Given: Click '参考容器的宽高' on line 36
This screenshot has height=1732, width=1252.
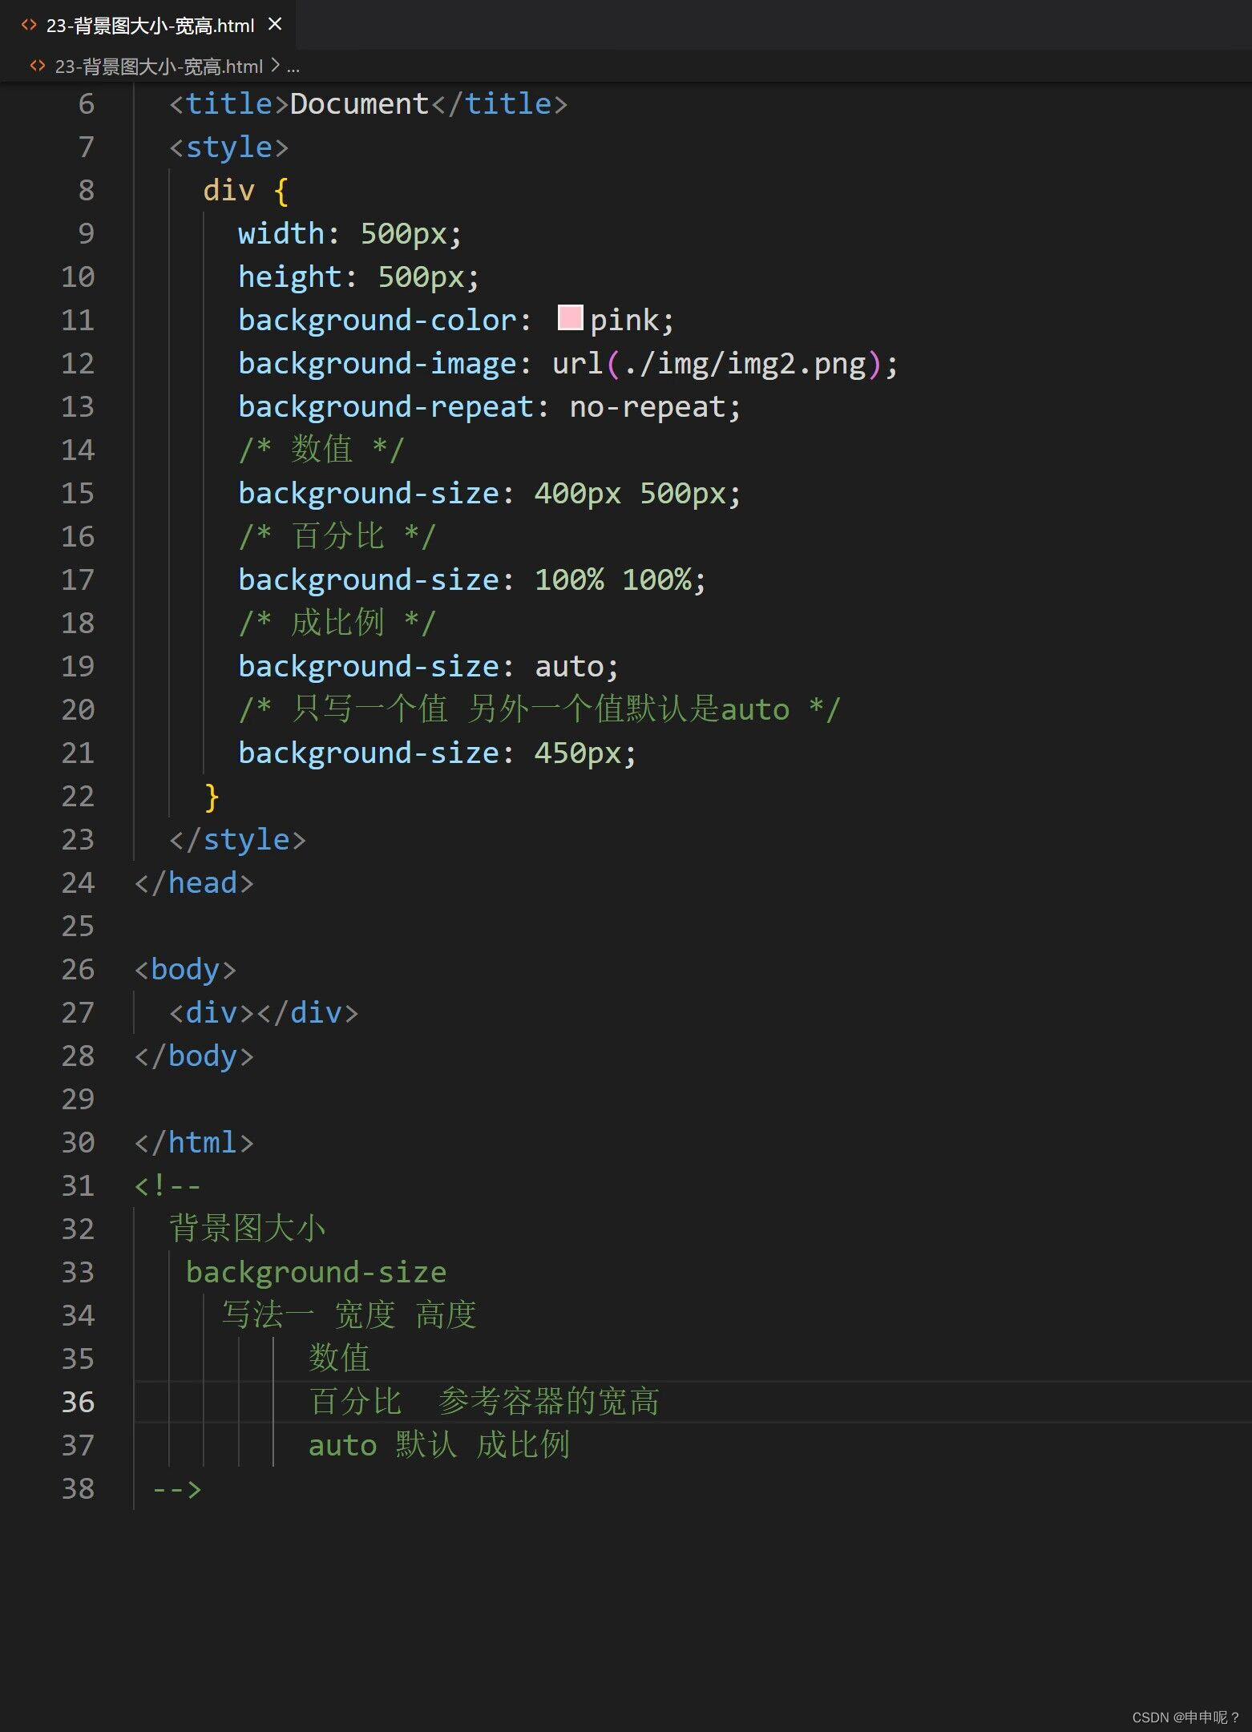Looking at the screenshot, I should [x=549, y=1402].
